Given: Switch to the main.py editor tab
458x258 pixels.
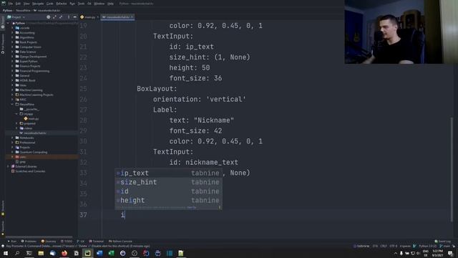Looking at the screenshot, I should point(89,17).
